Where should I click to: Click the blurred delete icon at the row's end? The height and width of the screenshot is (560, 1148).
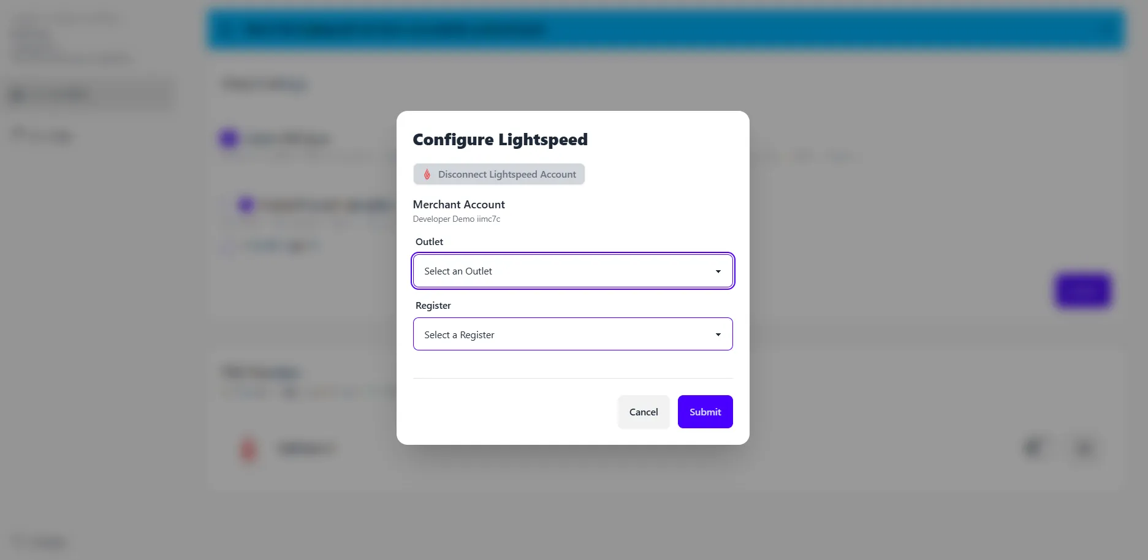pyautogui.click(x=1084, y=448)
